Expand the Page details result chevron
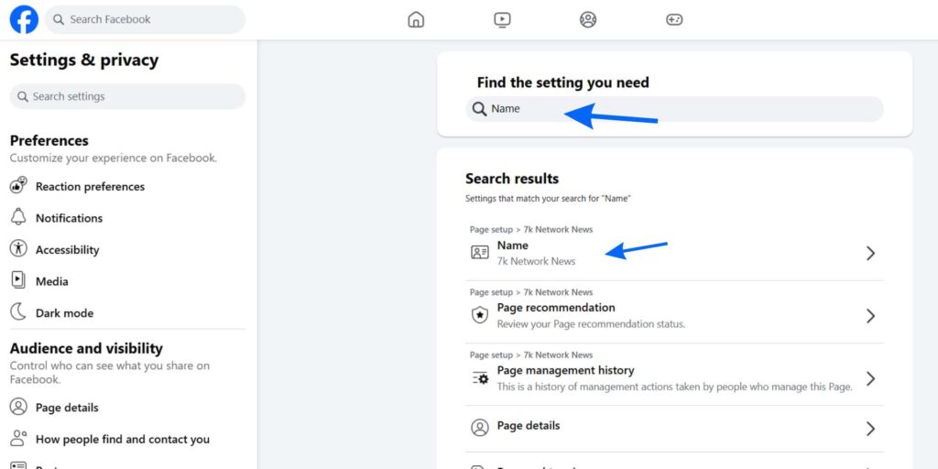The image size is (938, 469). pyautogui.click(x=870, y=429)
